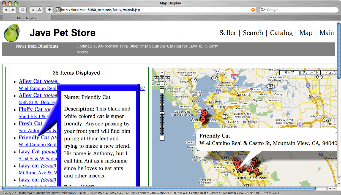
Task: Click the center/reset map position icon
Action: pos(162,78)
